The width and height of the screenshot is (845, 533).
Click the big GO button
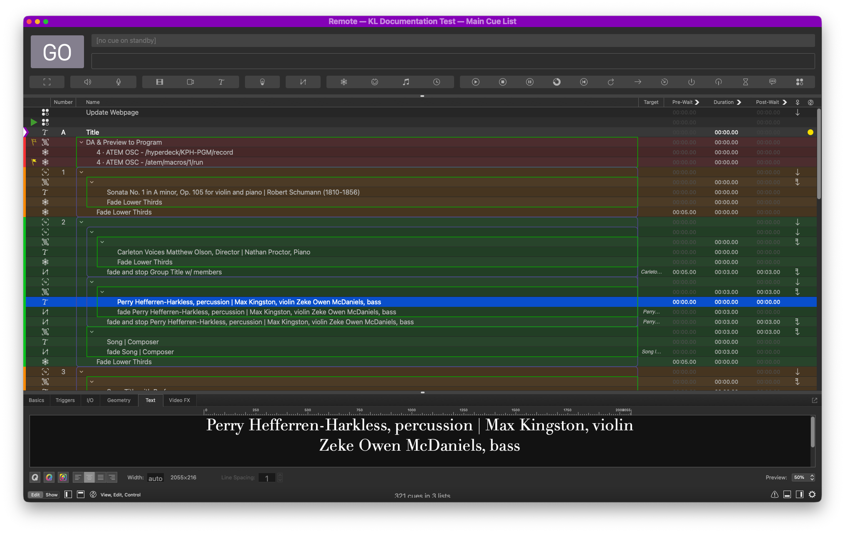tap(57, 52)
